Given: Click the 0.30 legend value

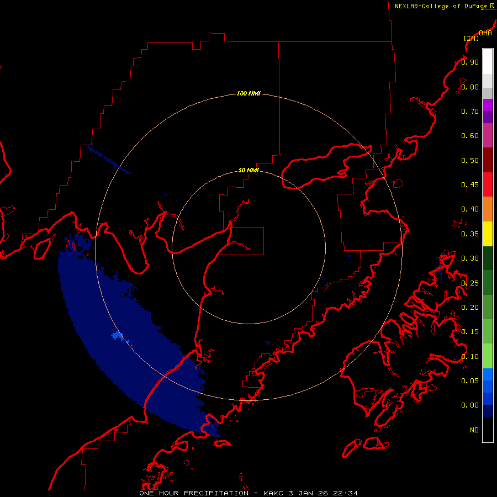Looking at the screenshot, I should click(x=470, y=258).
